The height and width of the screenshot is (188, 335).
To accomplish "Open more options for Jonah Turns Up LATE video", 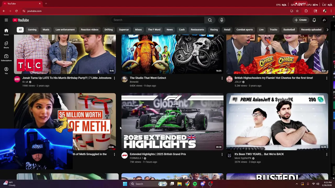I will click(114, 78).
